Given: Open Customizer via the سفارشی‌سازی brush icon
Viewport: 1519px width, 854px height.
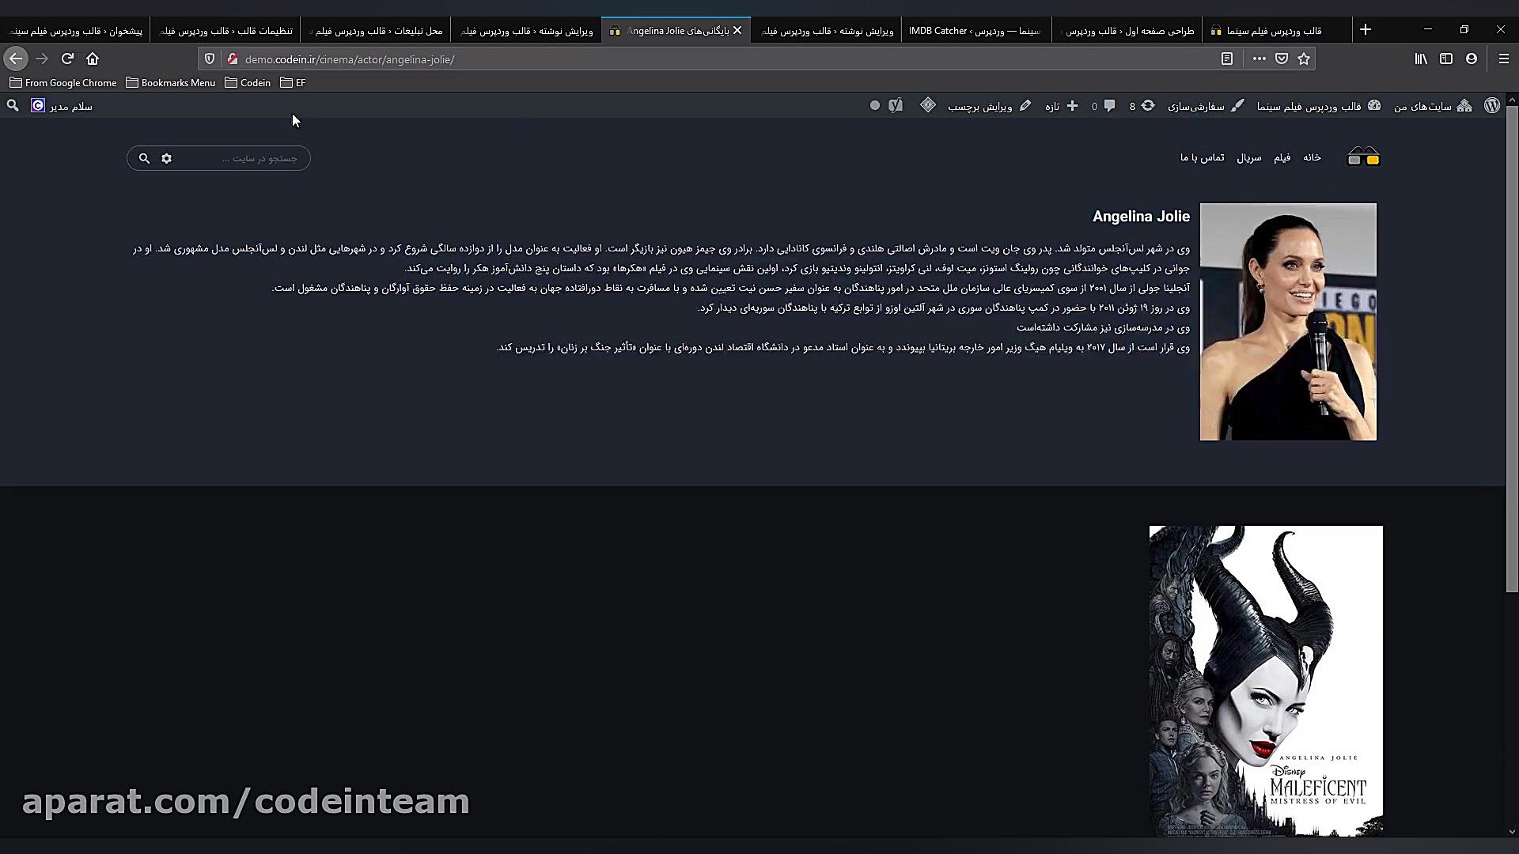Looking at the screenshot, I should point(1238,105).
